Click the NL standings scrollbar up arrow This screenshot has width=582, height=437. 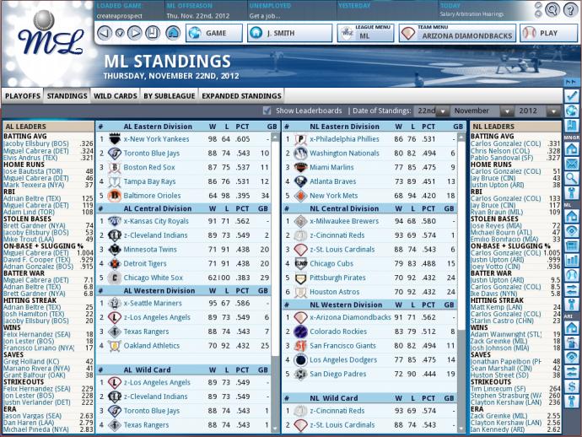[x=461, y=138]
